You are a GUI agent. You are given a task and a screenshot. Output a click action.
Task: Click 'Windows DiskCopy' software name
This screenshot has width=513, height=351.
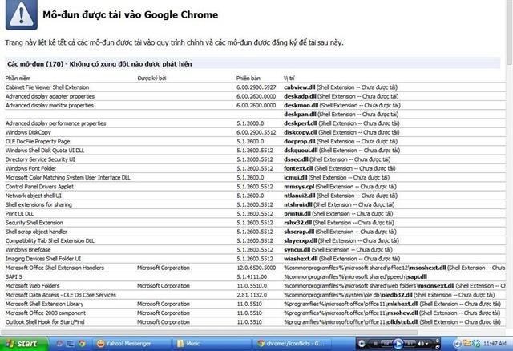tap(28, 132)
